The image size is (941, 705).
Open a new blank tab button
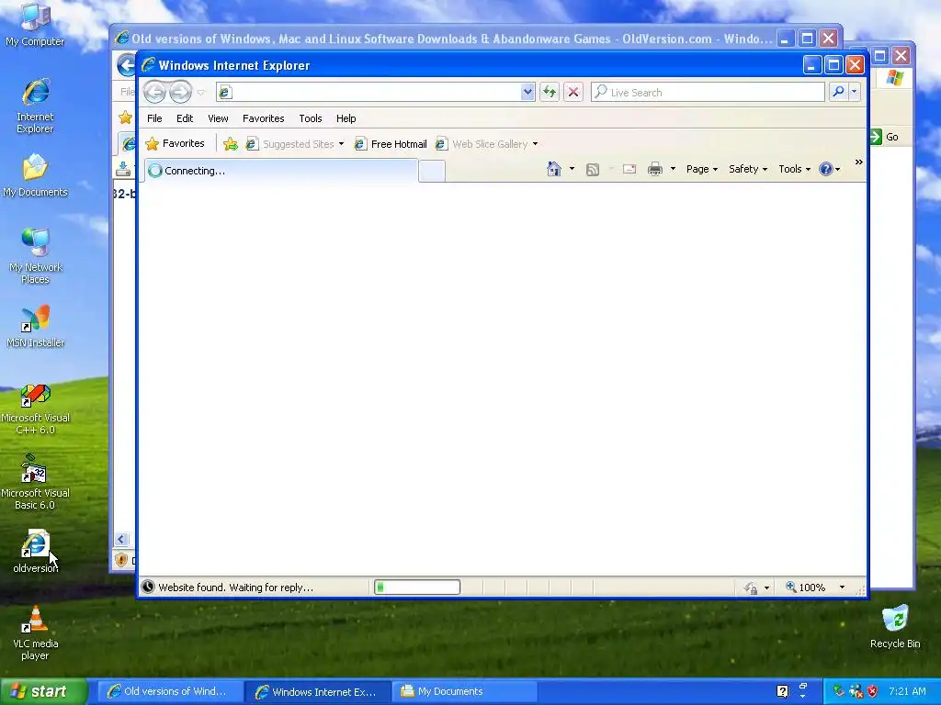click(432, 171)
